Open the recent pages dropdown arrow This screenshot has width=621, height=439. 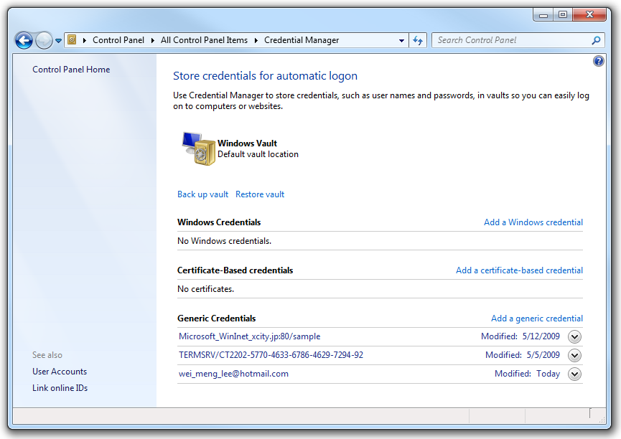(x=58, y=40)
